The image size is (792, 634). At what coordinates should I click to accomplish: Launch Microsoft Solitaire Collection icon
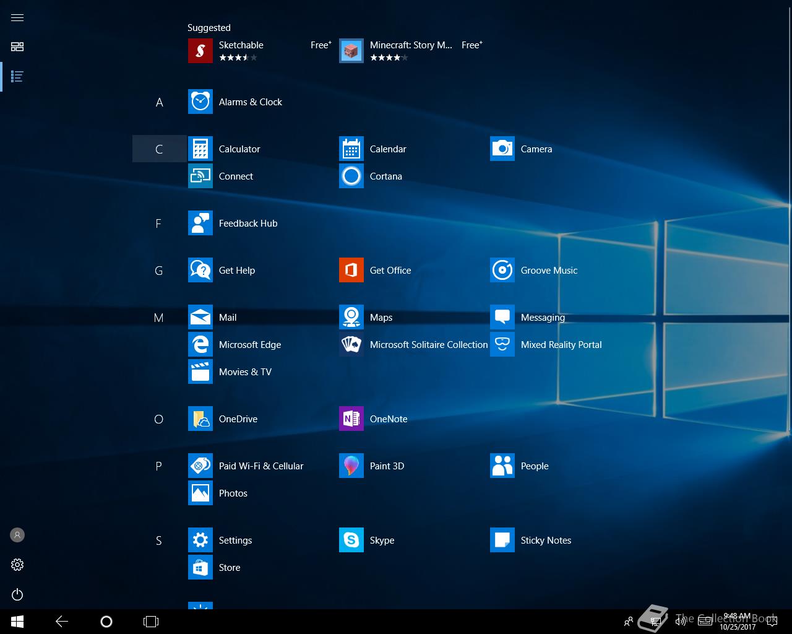pyautogui.click(x=351, y=344)
